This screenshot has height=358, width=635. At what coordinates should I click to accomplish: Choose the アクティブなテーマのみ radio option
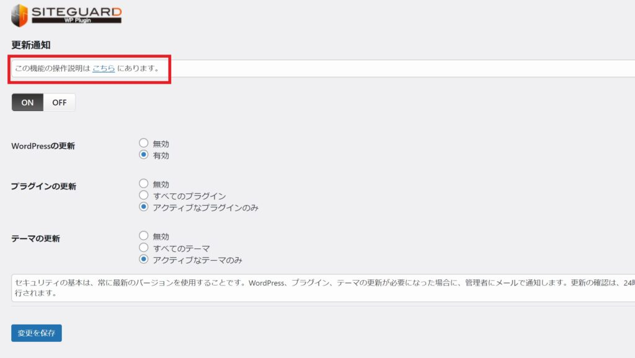coord(144,260)
